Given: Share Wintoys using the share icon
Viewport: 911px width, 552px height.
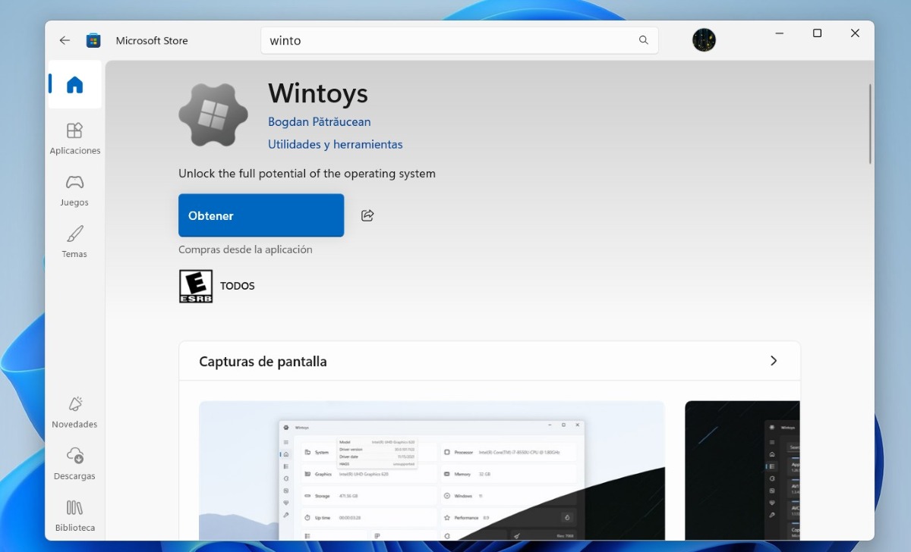Looking at the screenshot, I should [x=367, y=215].
